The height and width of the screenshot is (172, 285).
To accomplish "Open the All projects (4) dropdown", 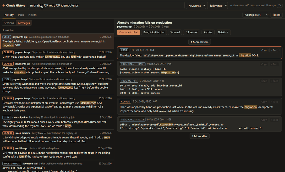I will 256,15.
